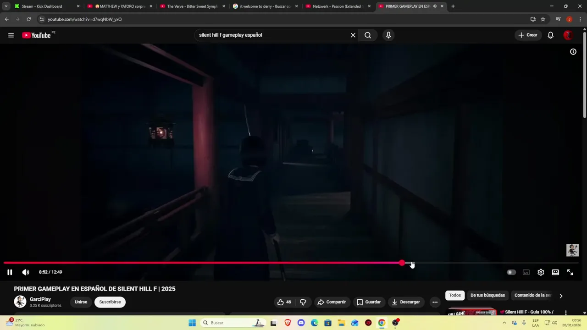Open options for Silent Hill F Guía video
This screenshot has height=330, width=587.
[x=566, y=313]
